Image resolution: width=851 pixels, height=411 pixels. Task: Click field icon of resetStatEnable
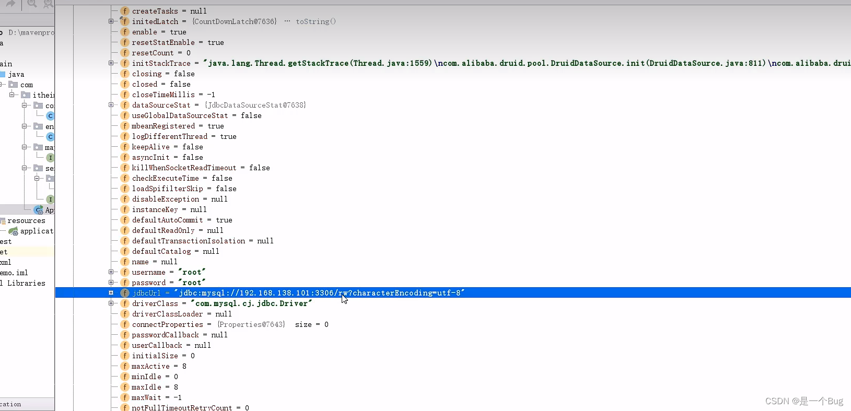pos(125,42)
